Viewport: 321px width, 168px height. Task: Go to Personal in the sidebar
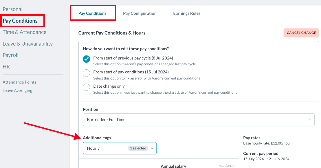[x=12, y=9]
